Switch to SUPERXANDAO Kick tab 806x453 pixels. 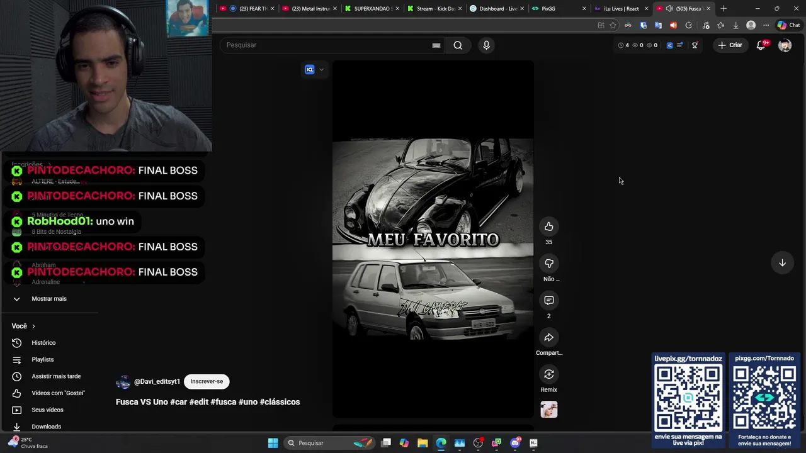coord(372,9)
